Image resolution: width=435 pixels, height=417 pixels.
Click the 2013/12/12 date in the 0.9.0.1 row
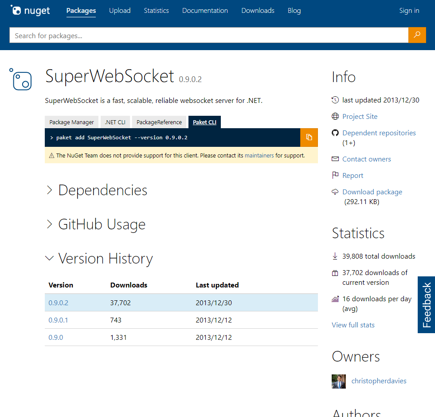coord(214,320)
